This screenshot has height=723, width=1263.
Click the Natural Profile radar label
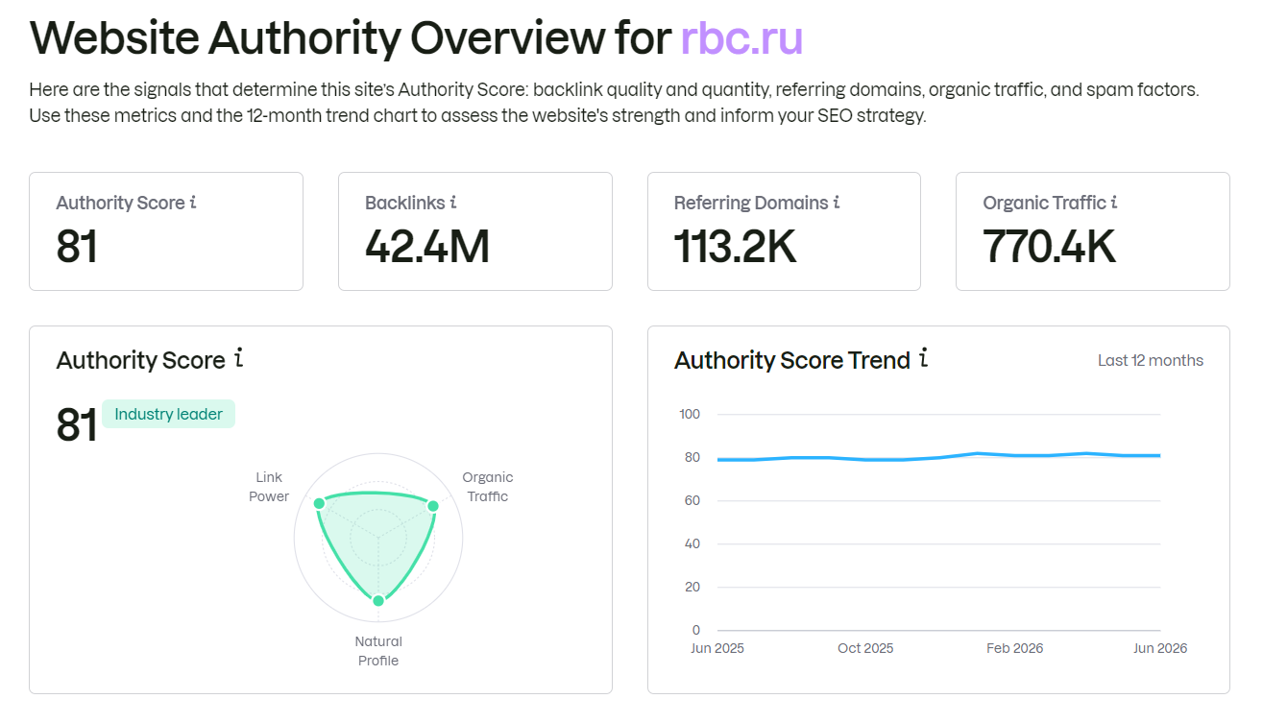click(x=378, y=651)
